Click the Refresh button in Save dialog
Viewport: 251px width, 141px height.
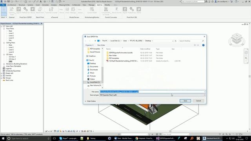pos(175,41)
